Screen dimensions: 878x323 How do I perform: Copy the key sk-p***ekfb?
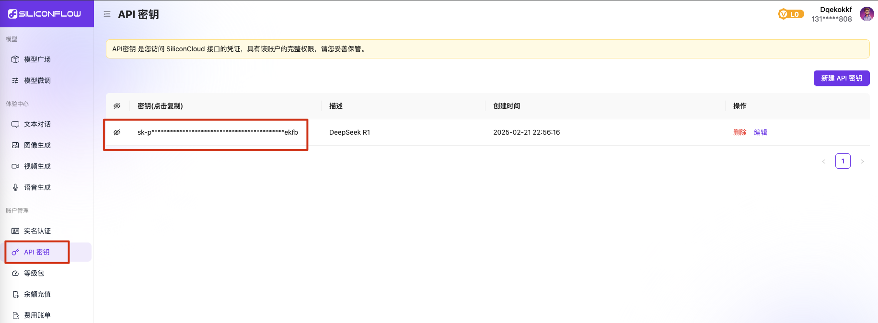218,132
